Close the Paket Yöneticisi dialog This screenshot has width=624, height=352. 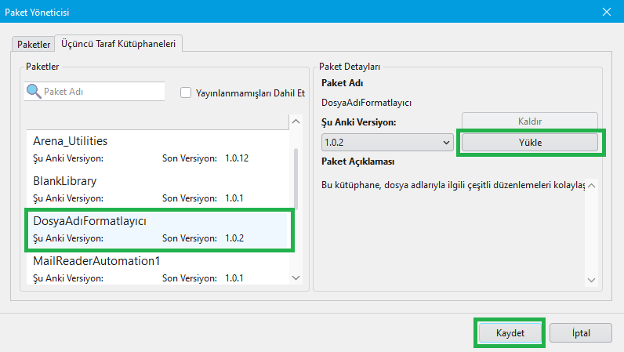click(606, 11)
